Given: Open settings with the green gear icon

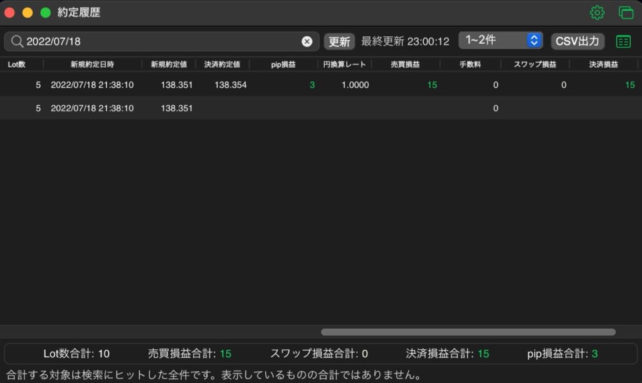Looking at the screenshot, I should tap(597, 13).
